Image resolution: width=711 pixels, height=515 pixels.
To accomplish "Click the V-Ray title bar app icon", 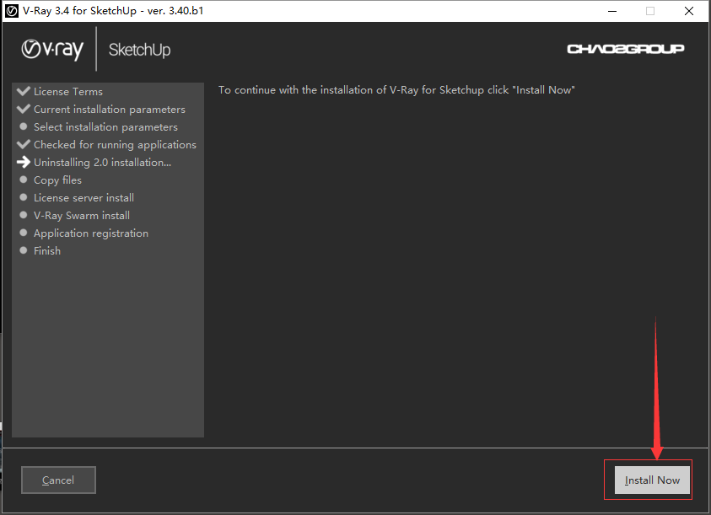I will tap(12, 11).
